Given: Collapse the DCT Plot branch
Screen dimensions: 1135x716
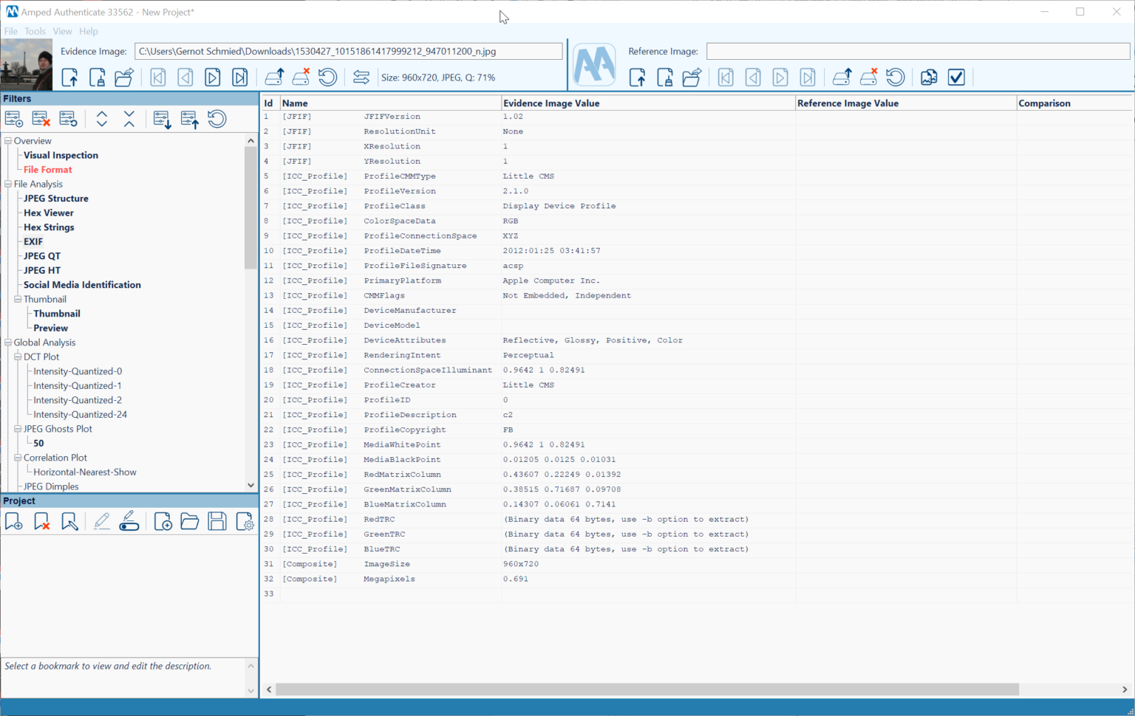Looking at the screenshot, I should pyautogui.click(x=16, y=357).
